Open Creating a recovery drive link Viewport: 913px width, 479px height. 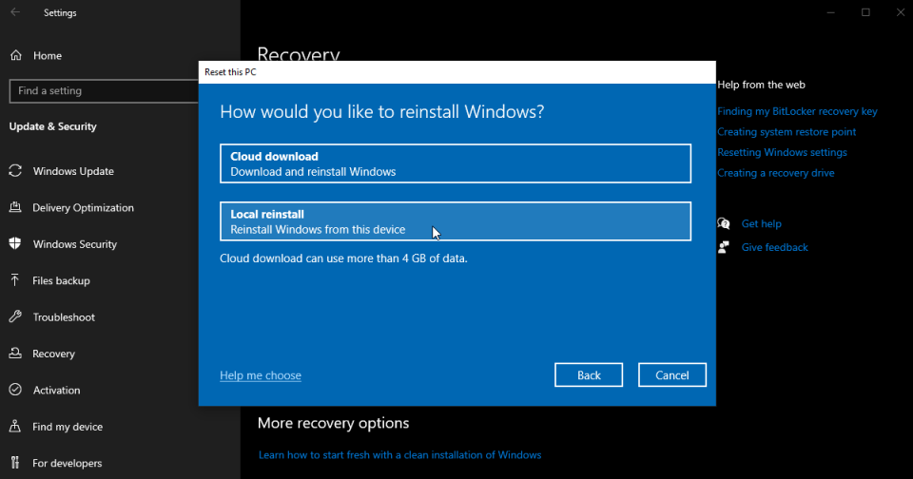click(776, 173)
